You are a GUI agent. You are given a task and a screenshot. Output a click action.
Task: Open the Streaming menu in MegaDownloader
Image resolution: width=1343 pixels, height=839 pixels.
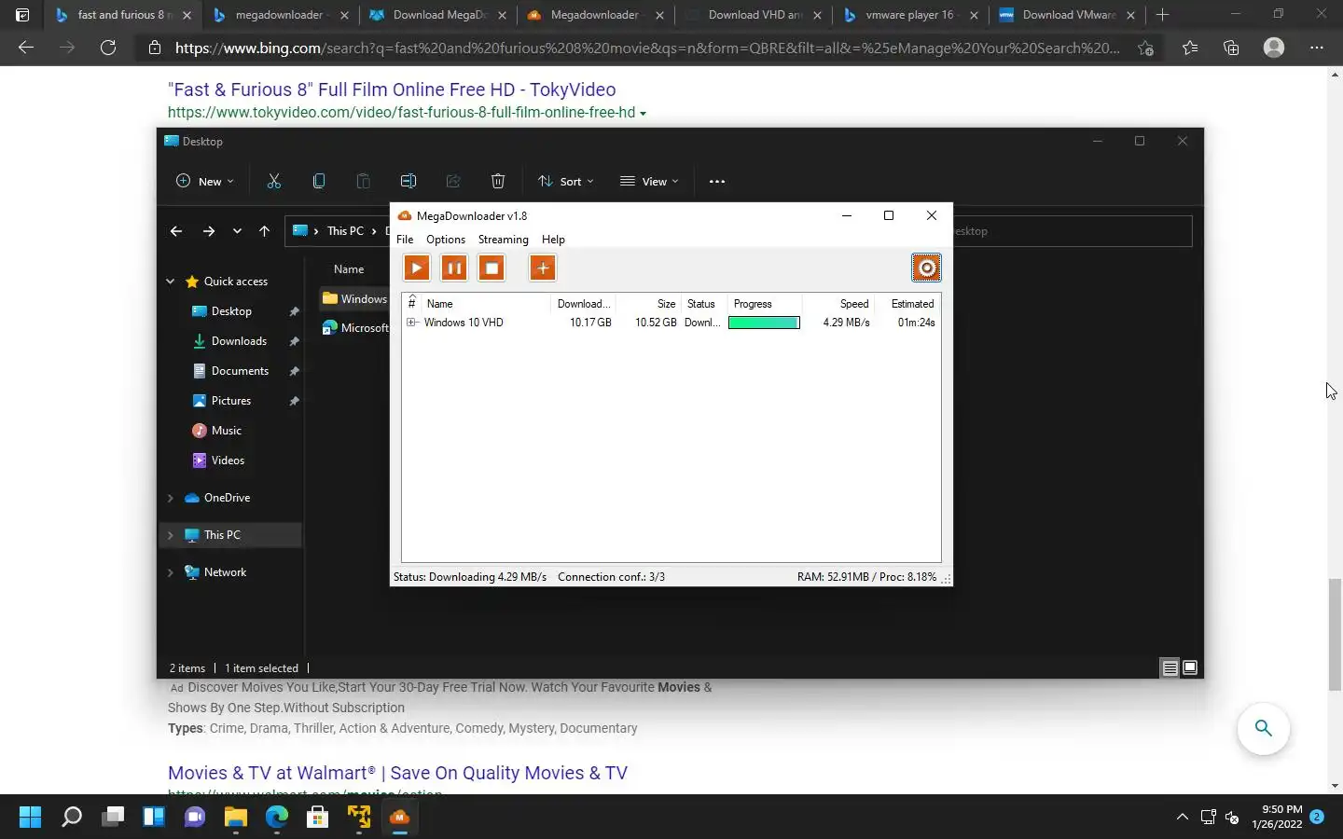[x=504, y=240]
